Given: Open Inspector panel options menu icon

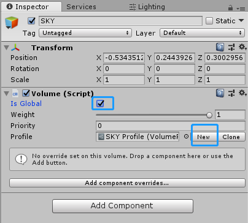Looking at the screenshot, I should [241, 9].
